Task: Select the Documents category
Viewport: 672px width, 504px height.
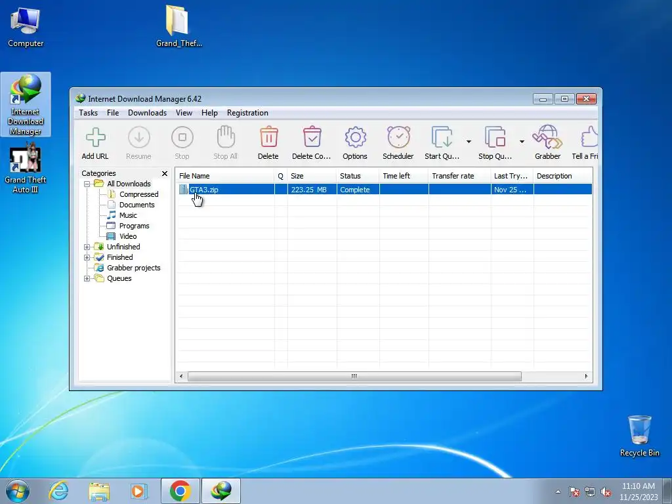Action: click(136, 205)
